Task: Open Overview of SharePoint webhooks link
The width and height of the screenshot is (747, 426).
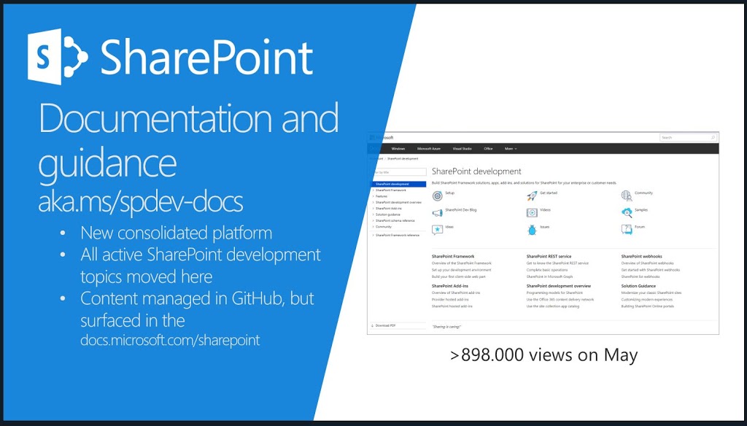Action: click(648, 263)
